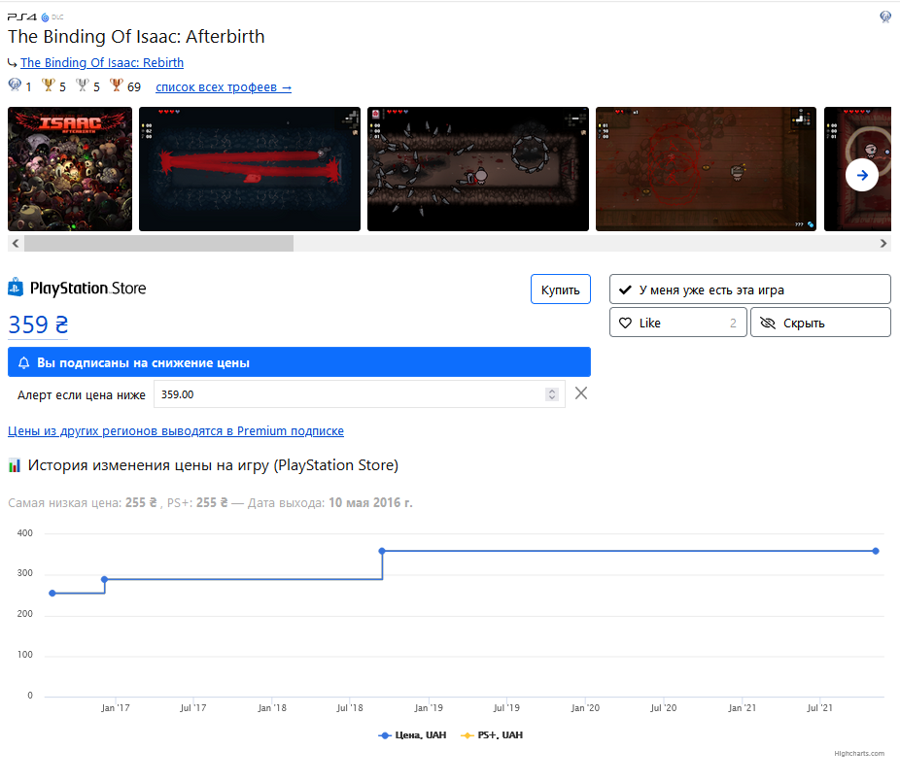Focus the price alert threshold field

tap(360, 394)
